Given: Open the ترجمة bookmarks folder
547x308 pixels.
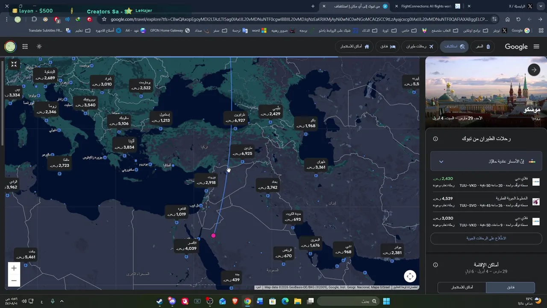Looking at the screenshot, I should (x=240, y=31).
